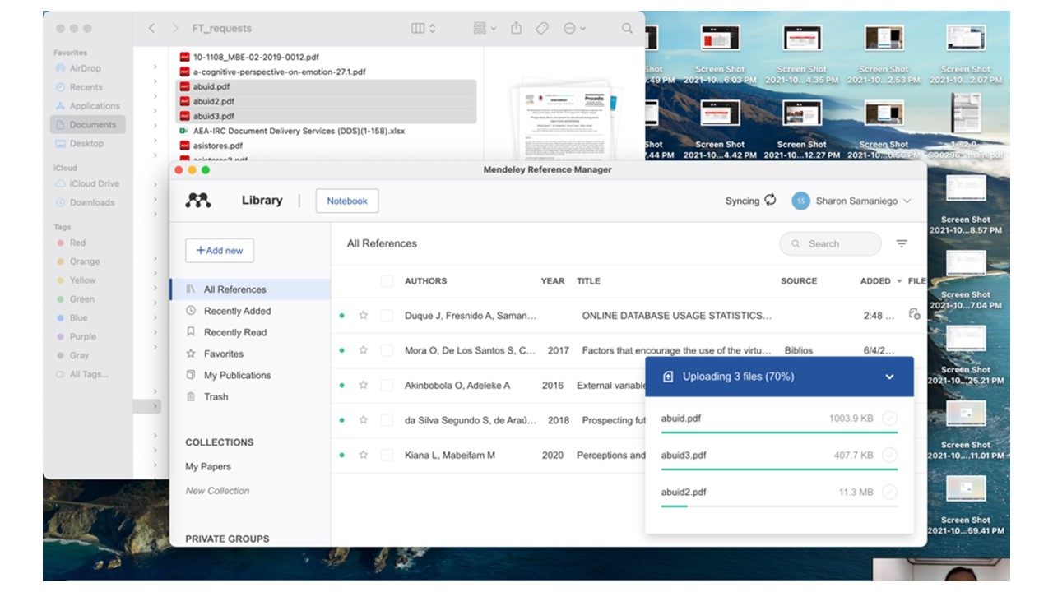This screenshot has width=1053, height=592.
Task: Click the Add new button
Action: [220, 251]
